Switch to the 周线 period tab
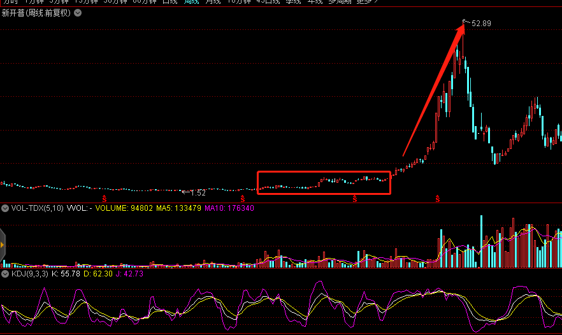Image resolution: width=562 pixels, height=335 pixels. 191,2
